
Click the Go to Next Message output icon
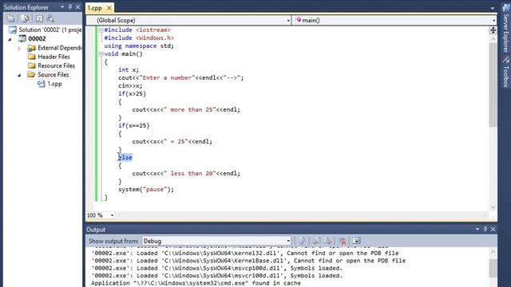328,241
